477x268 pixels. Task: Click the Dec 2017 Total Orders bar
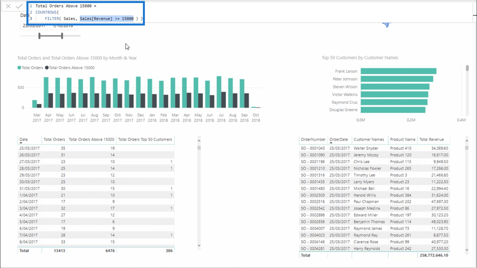click(x=138, y=92)
